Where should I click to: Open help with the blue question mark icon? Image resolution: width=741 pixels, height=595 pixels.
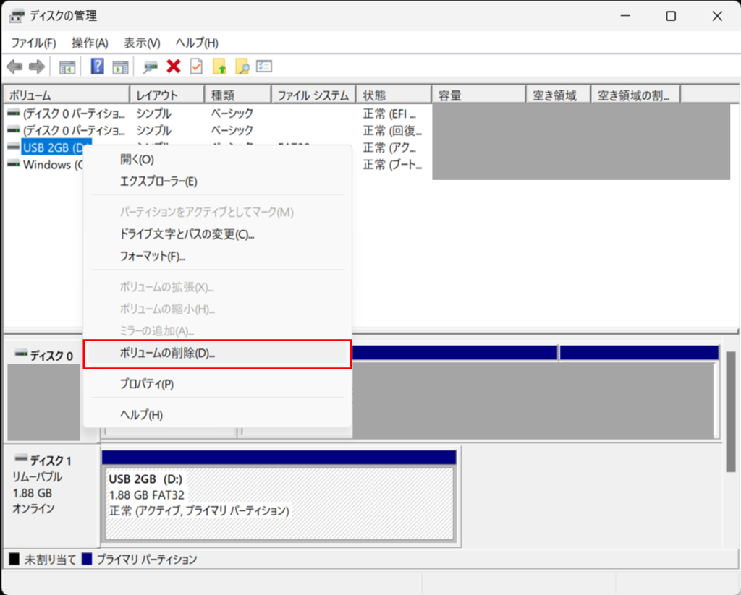point(98,66)
